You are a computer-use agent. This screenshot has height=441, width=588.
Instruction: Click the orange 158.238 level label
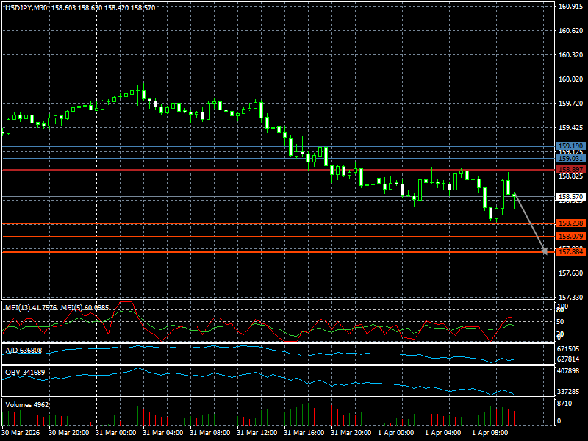[x=570, y=223]
